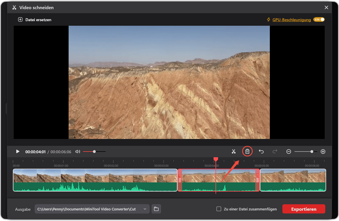This screenshot has width=339, height=221.
Task: Split clip with the scissors tool
Action: click(234, 152)
